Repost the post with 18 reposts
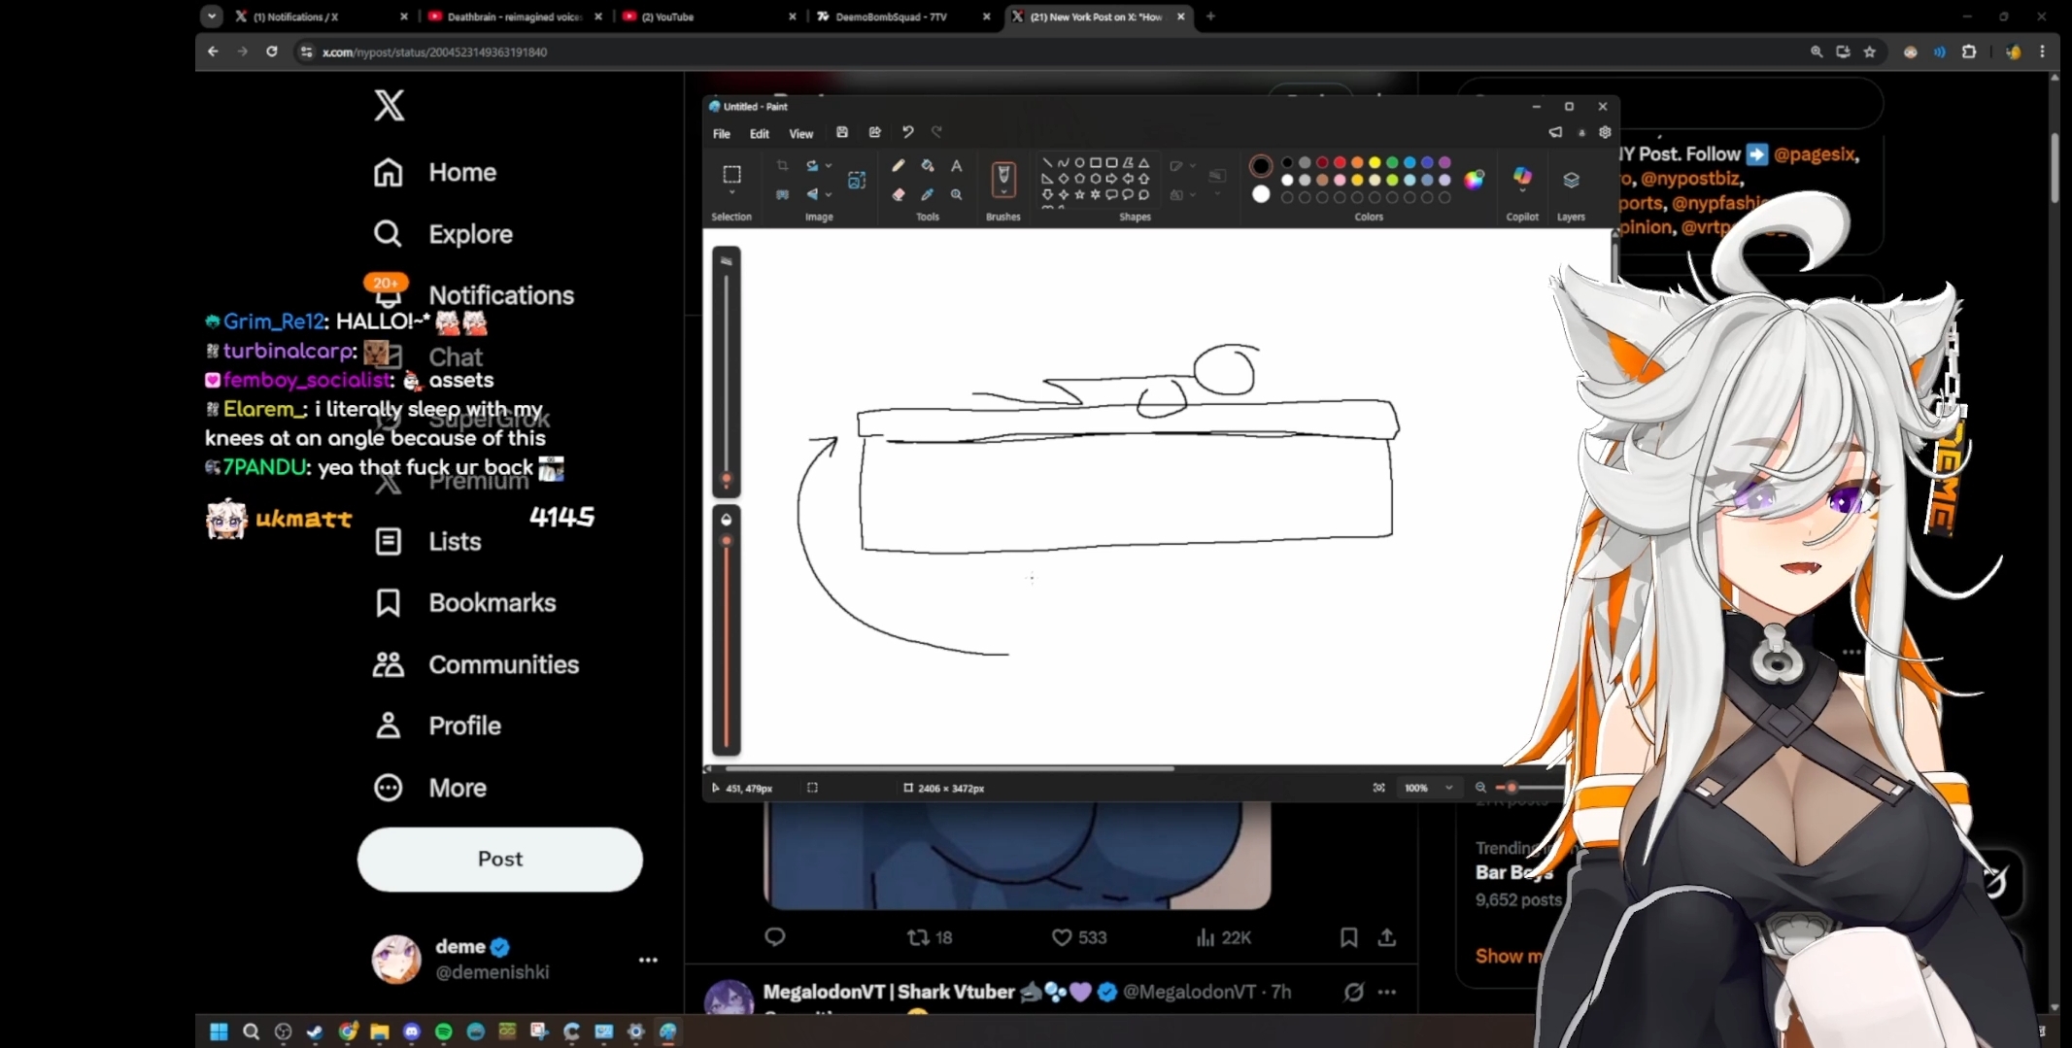This screenshot has width=2072, height=1048. coord(930,937)
